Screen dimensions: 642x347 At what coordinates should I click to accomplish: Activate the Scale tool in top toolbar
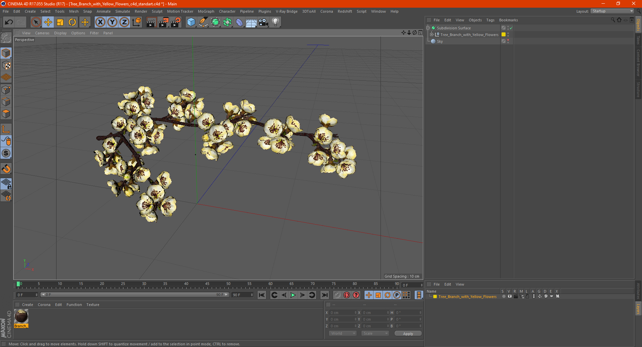coord(60,22)
